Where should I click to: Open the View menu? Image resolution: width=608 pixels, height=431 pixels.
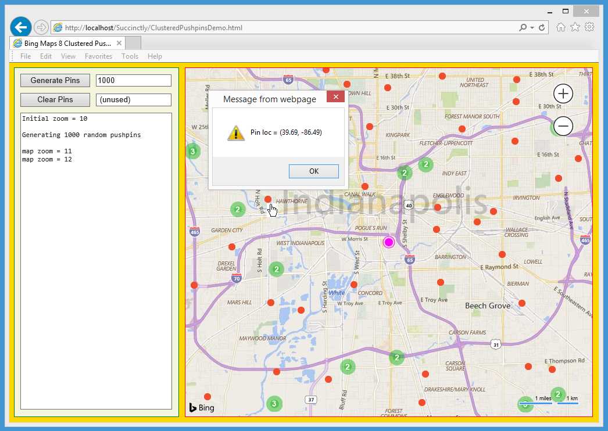click(x=68, y=56)
